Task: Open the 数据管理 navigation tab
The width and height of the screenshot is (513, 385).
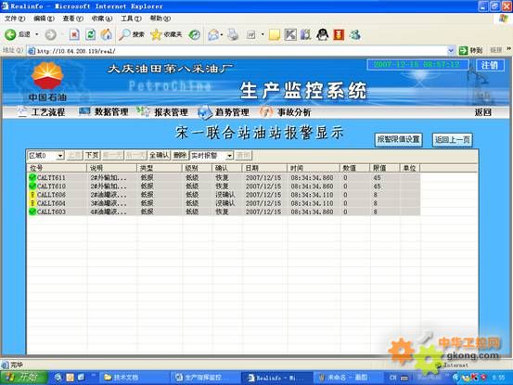Action: click(x=111, y=112)
